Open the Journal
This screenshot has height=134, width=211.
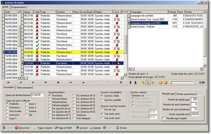point(82,128)
